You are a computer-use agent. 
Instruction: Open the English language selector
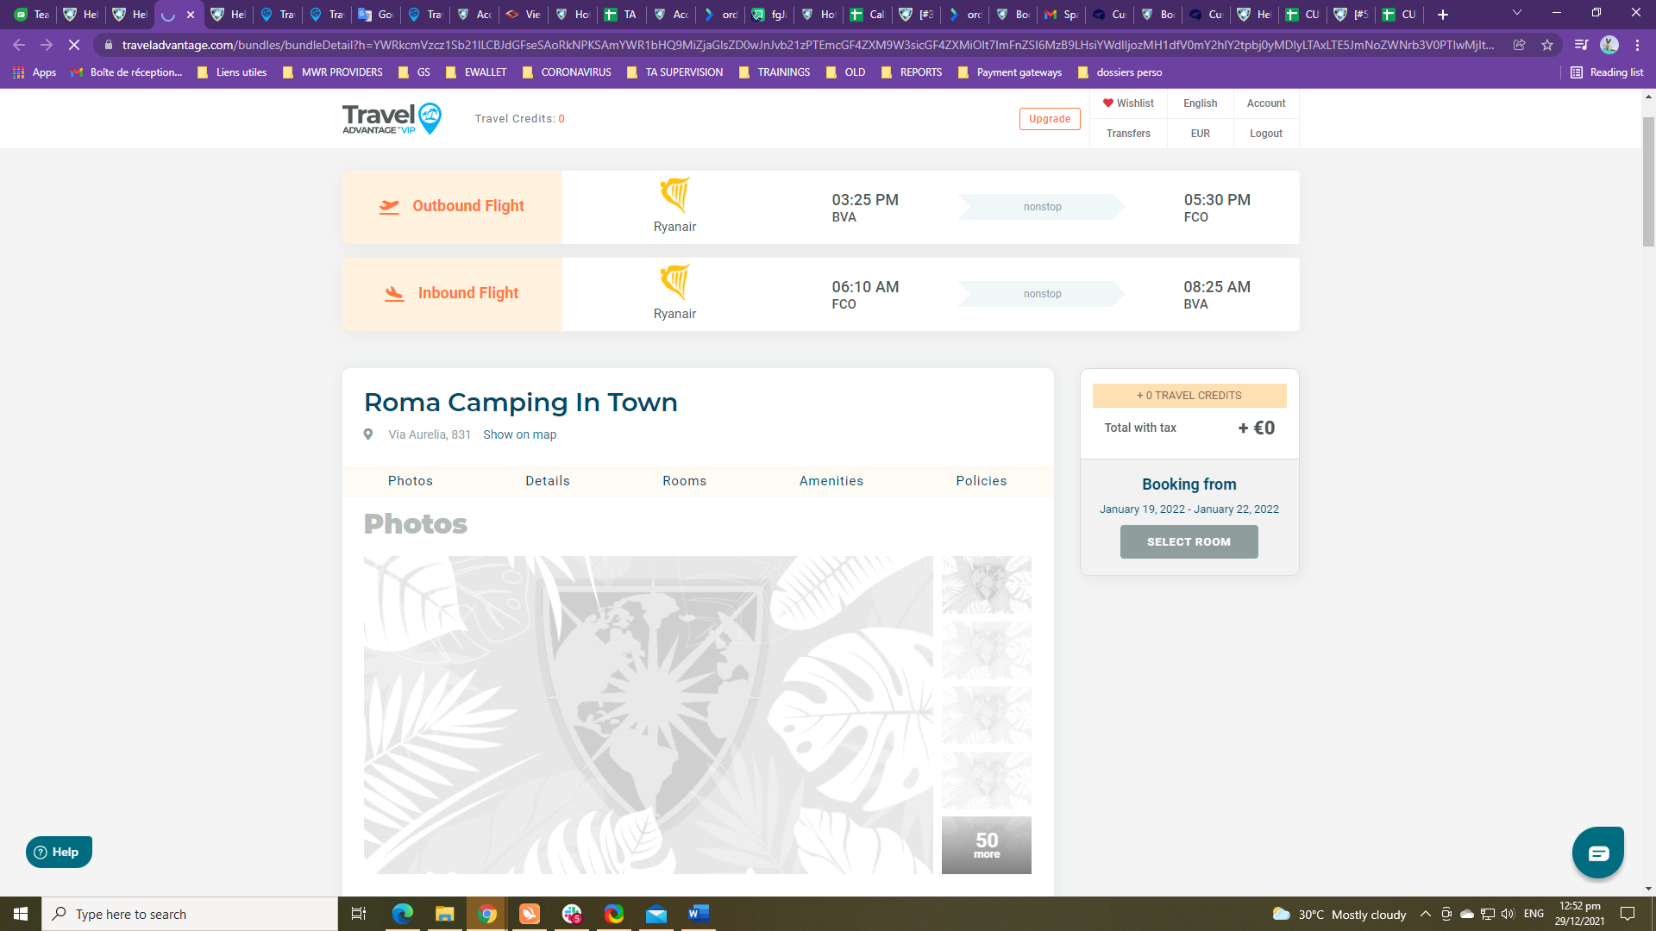point(1200,103)
